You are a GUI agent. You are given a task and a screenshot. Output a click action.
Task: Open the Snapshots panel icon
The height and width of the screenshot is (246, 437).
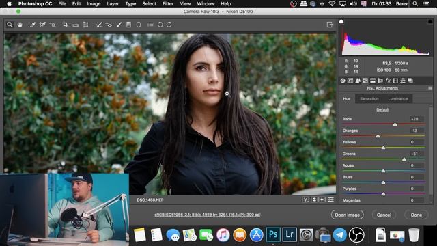(x=410, y=81)
